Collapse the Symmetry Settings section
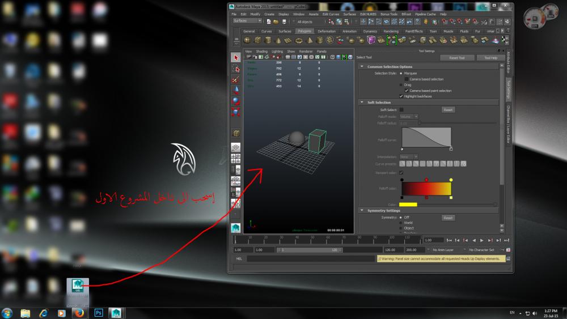 [x=362, y=211]
